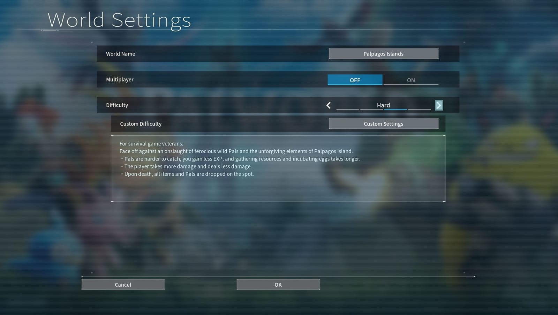This screenshot has width=558, height=315.
Task: Advance difficulty past Hard using the arrow
Action: click(x=439, y=105)
